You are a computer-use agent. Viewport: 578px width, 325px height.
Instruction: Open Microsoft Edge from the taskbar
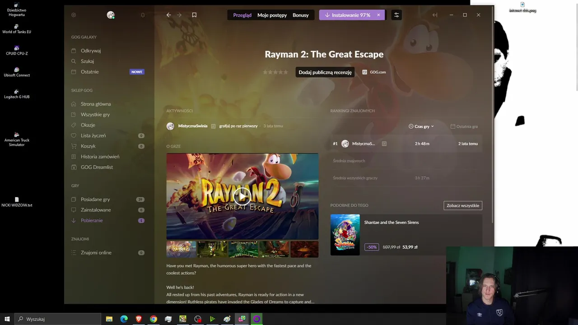click(x=124, y=319)
